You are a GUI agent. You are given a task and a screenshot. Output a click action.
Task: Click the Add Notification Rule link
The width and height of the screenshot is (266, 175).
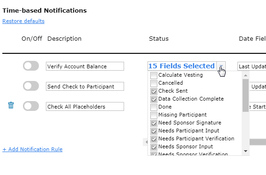(32, 149)
